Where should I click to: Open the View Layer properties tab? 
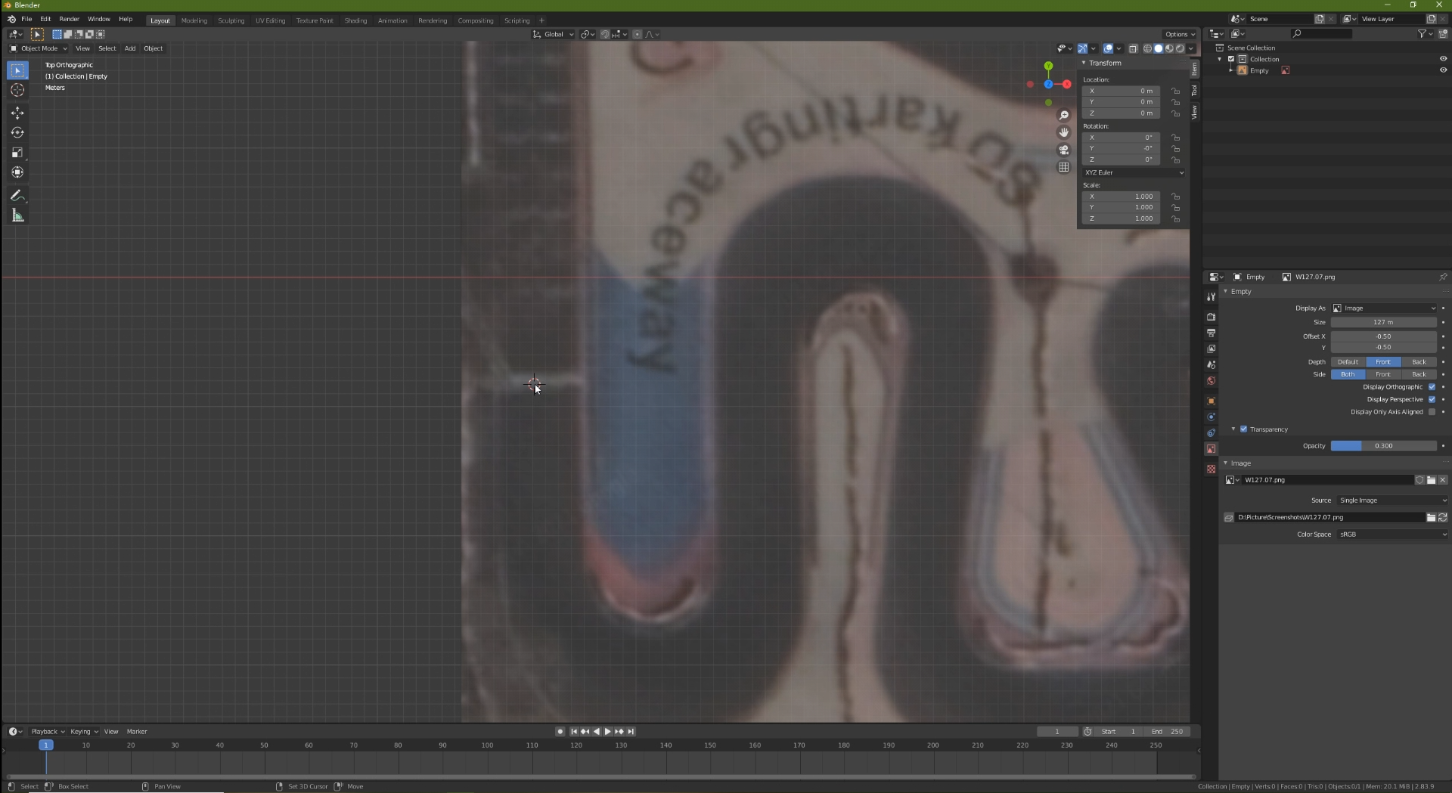pyautogui.click(x=1211, y=348)
